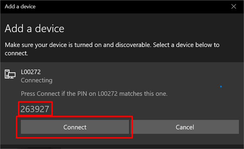The image size is (244, 149).
Task: Click the small title bar Add a device text
Action: point(20,6)
